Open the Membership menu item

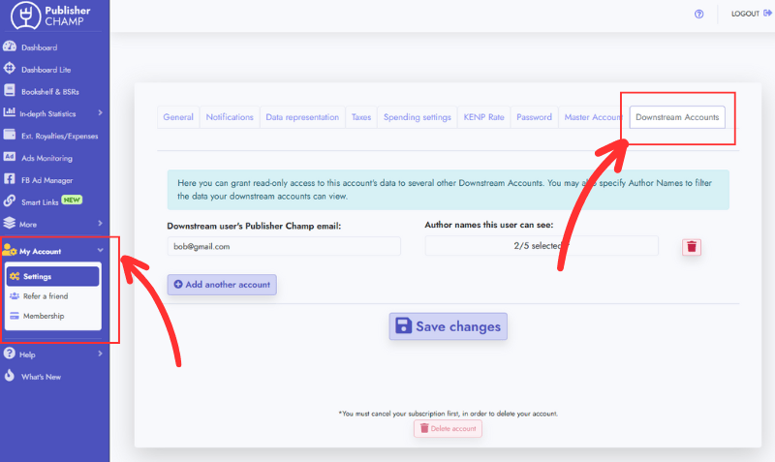point(53,316)
